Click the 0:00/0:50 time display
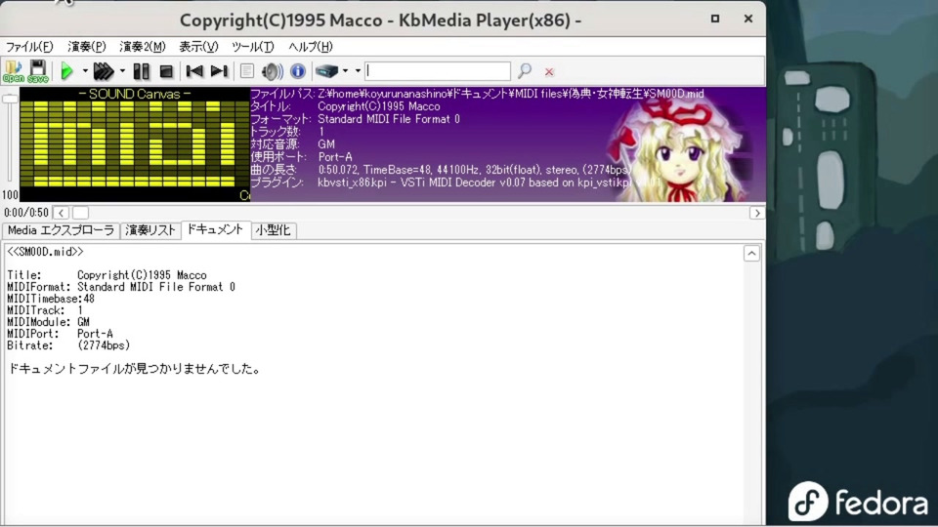938x527 pixels. tap(26, 213)
